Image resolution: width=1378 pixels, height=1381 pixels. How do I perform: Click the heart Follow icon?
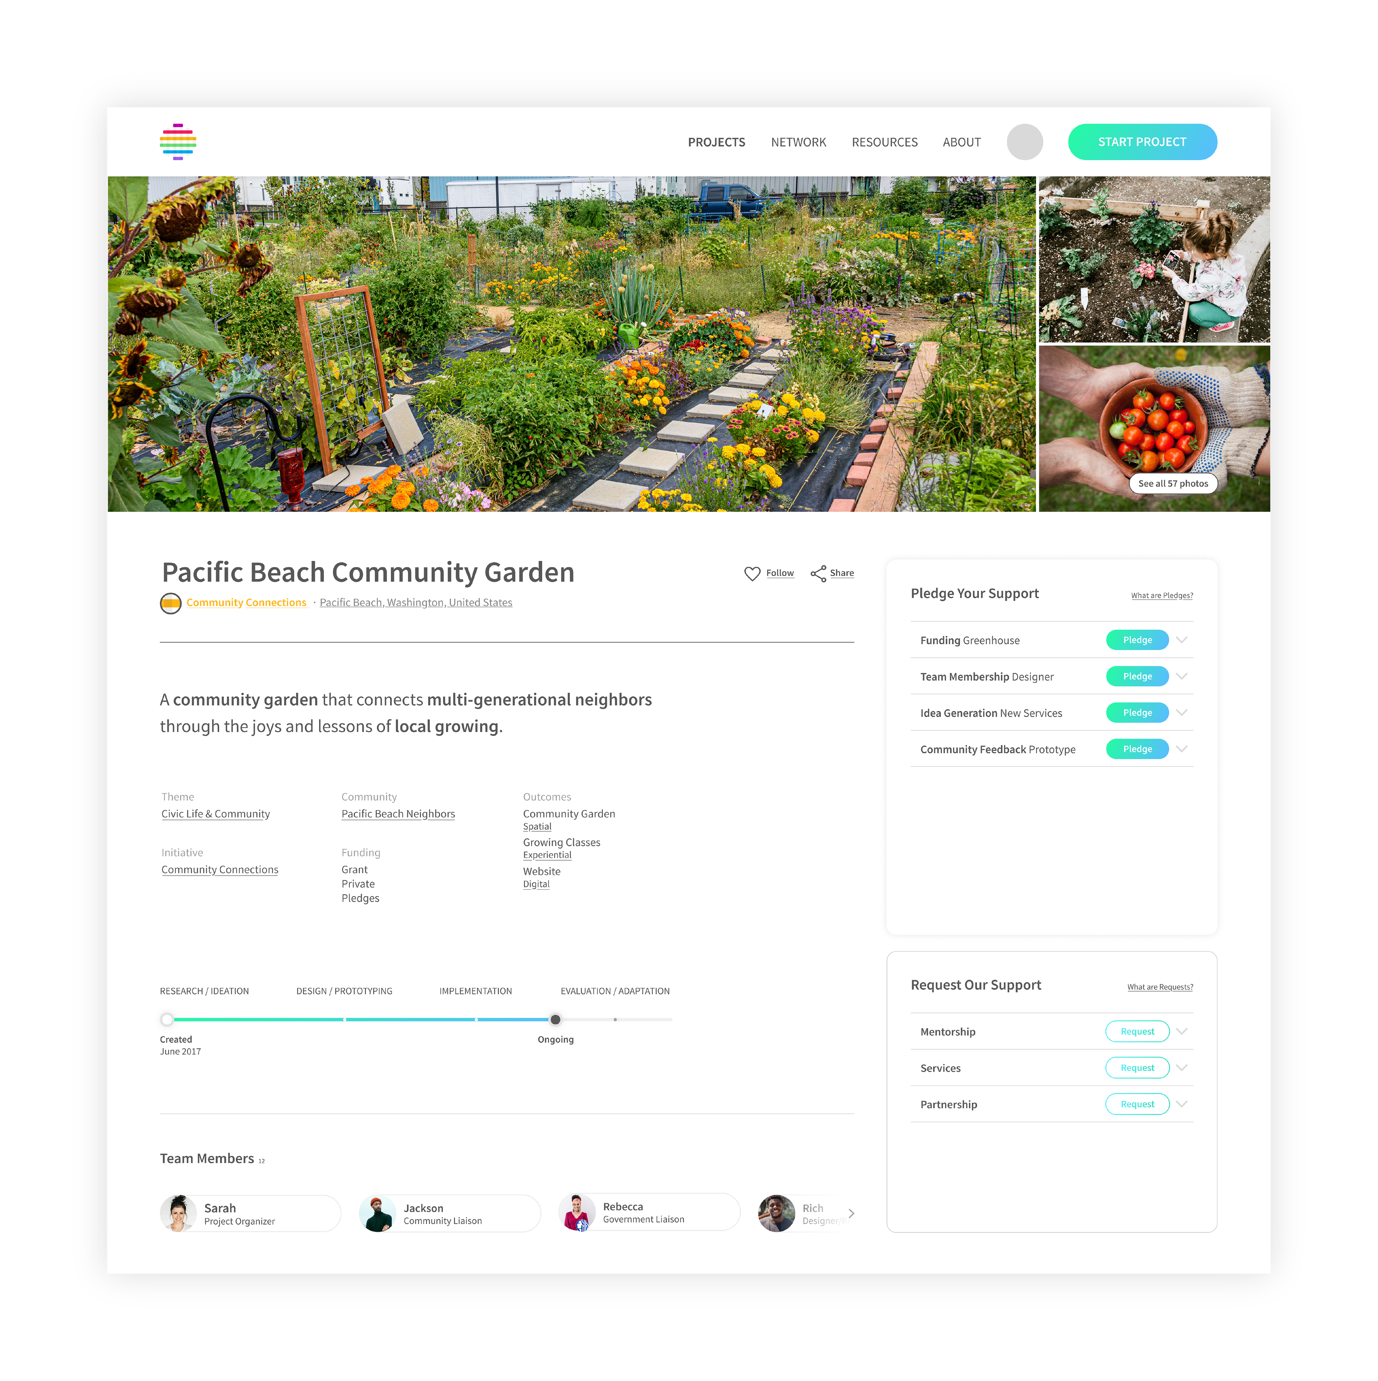751,573
